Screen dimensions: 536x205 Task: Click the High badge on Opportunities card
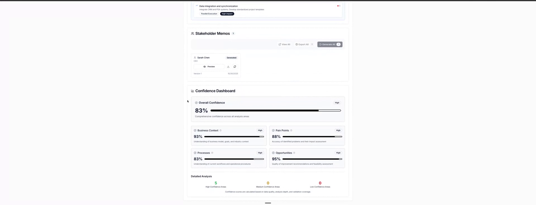338,153
